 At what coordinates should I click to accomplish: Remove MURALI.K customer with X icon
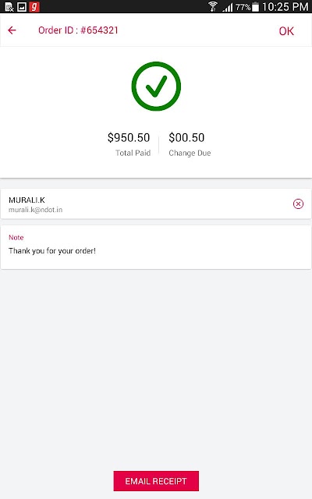tap(298, 203)
